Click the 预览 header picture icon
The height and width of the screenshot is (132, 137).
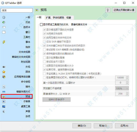point(37,10)
